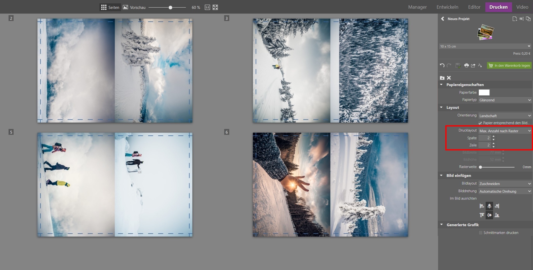This screenshot has width=533, height=270.
Task: Click the save project floppy disk icon
Action: [x=458, y=65]
